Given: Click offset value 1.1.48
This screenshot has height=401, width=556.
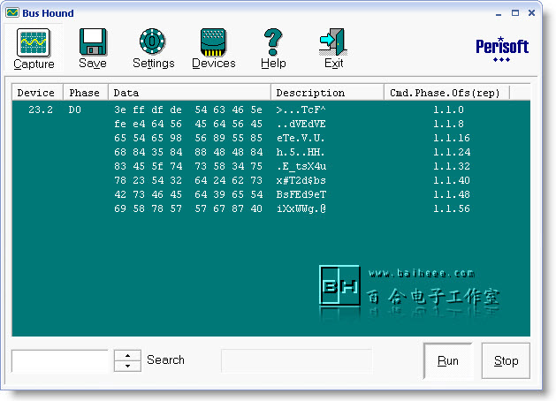Looking at the screenshot, I should [x=452, y=195].
